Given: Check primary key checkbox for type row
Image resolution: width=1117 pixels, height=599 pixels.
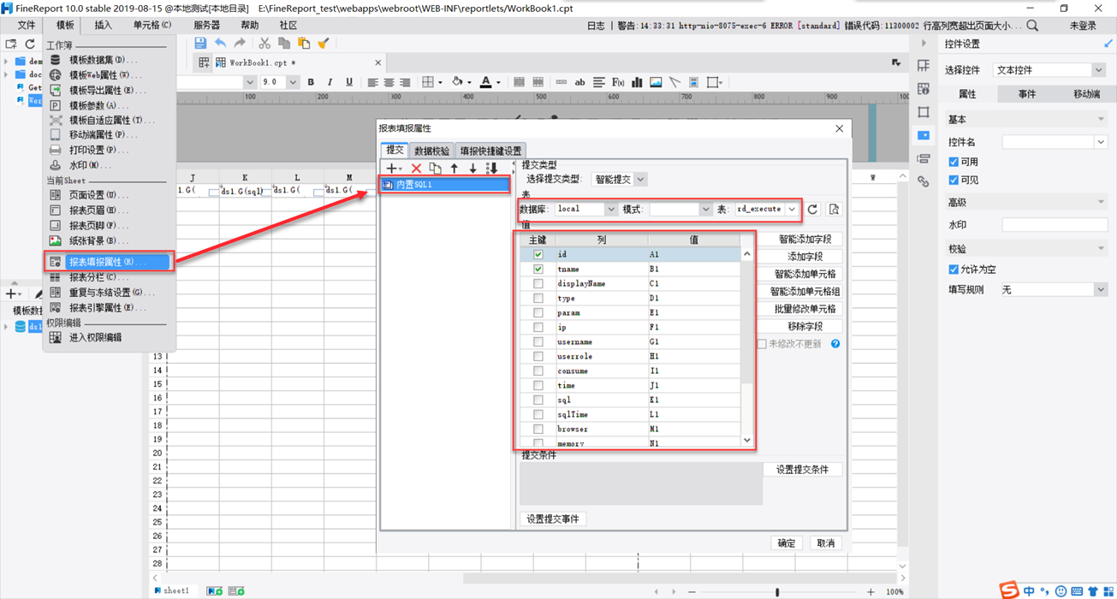Looking at the screenshot, I should [x=538, y=298].
